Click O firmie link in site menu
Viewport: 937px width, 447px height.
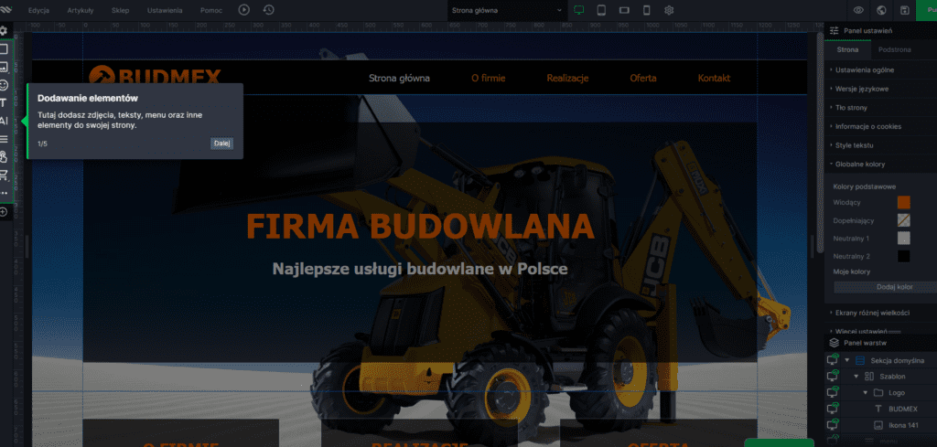[489, 79]
